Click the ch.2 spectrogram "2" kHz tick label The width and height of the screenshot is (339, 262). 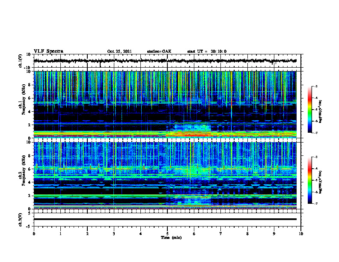[x=30, y=196]
